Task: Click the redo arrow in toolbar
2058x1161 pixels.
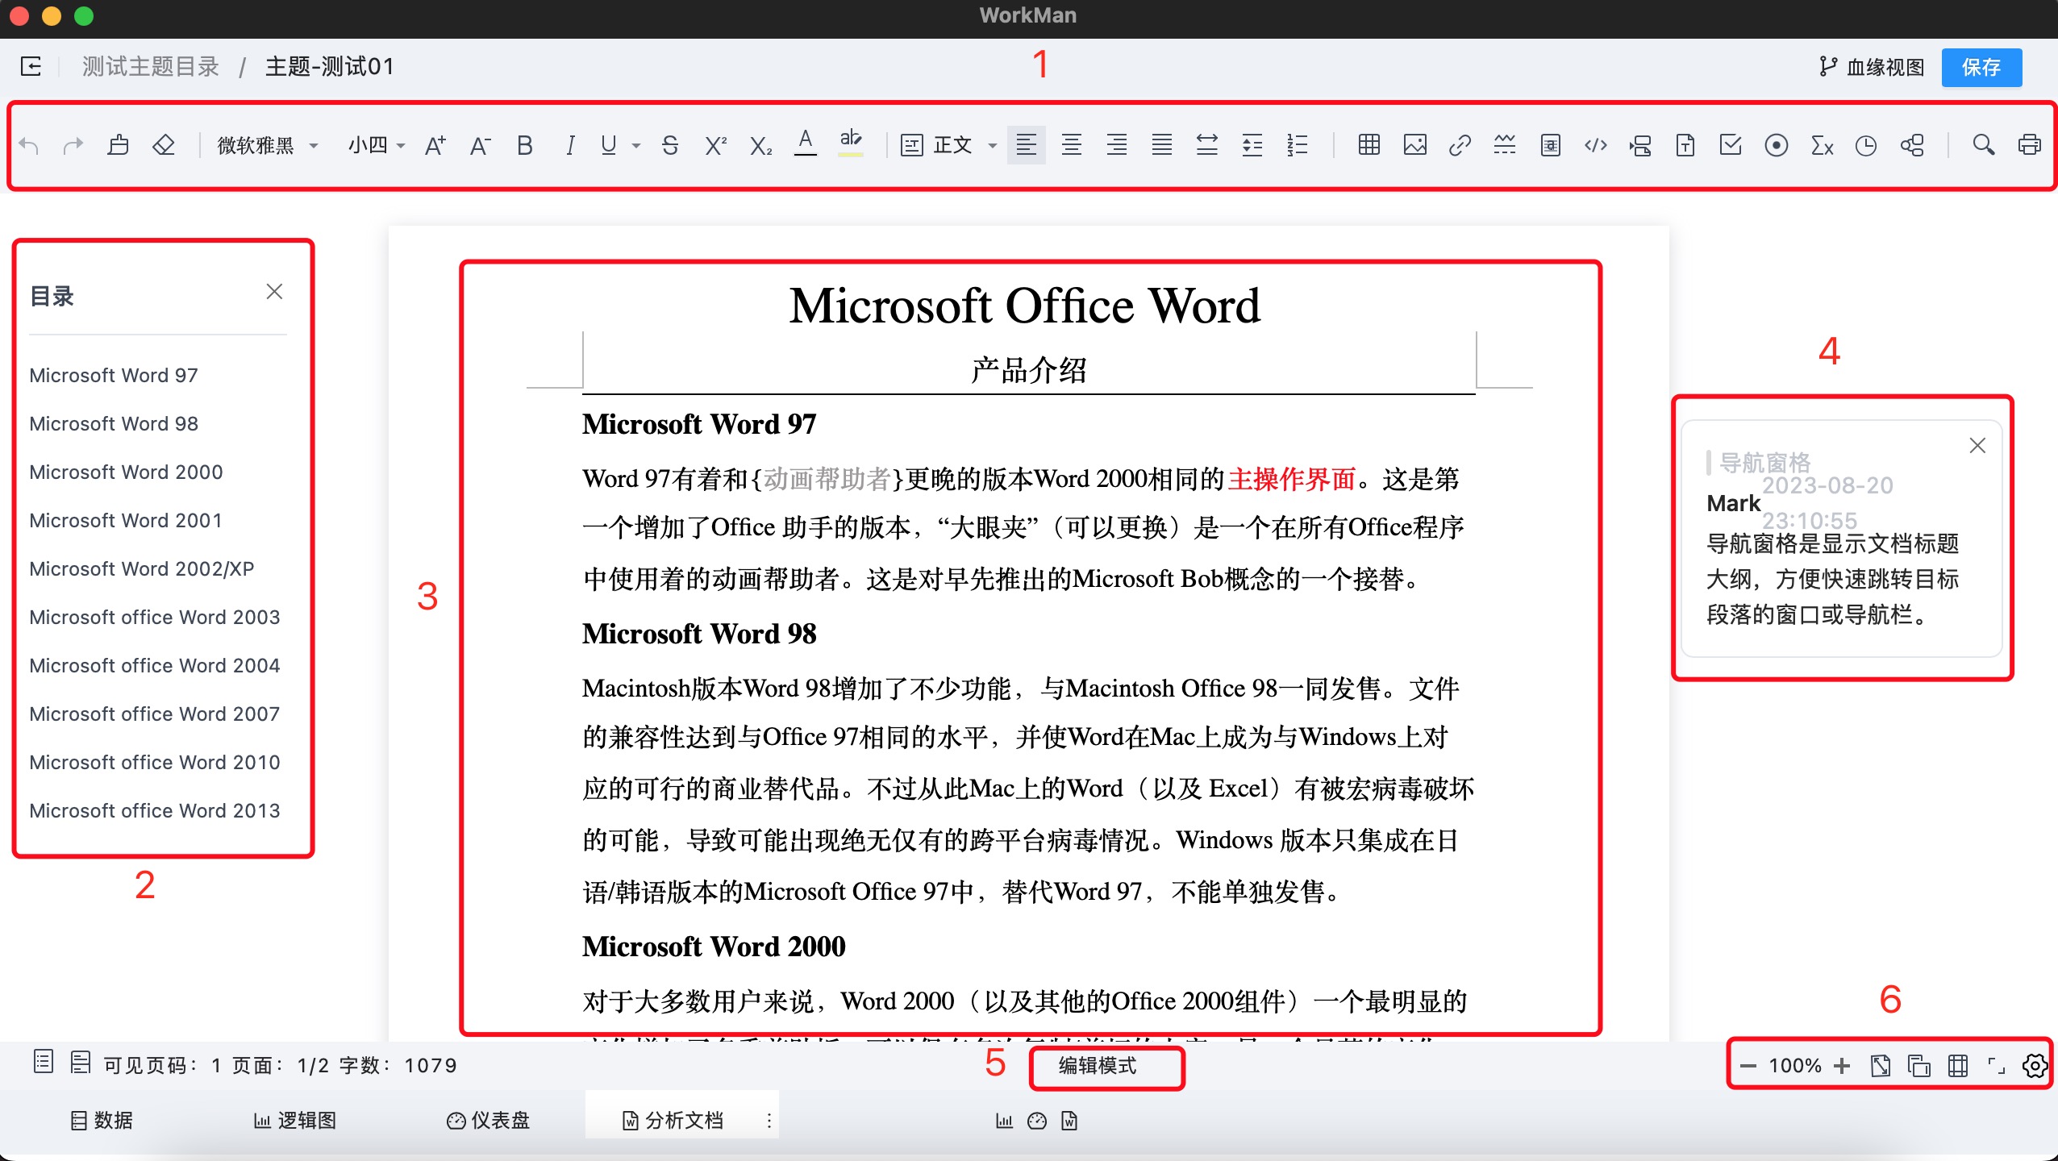Action: pos(73,145)
